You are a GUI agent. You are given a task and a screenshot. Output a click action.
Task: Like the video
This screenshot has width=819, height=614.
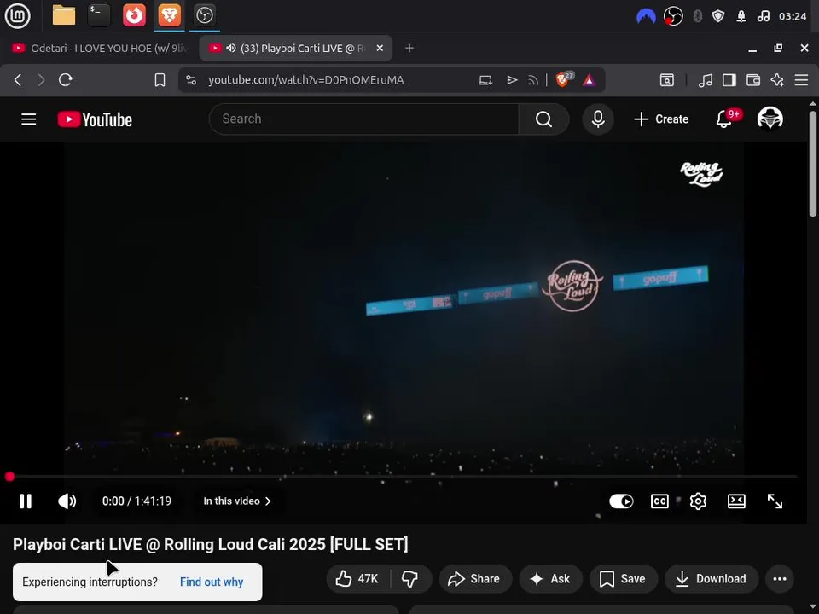coord(357,578)
